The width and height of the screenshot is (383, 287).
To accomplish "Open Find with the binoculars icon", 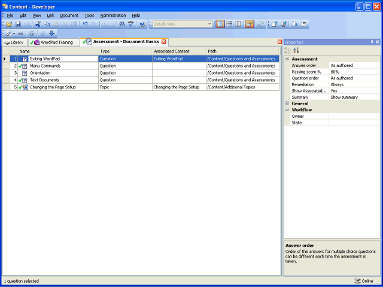I will click(x=121, y=24).
